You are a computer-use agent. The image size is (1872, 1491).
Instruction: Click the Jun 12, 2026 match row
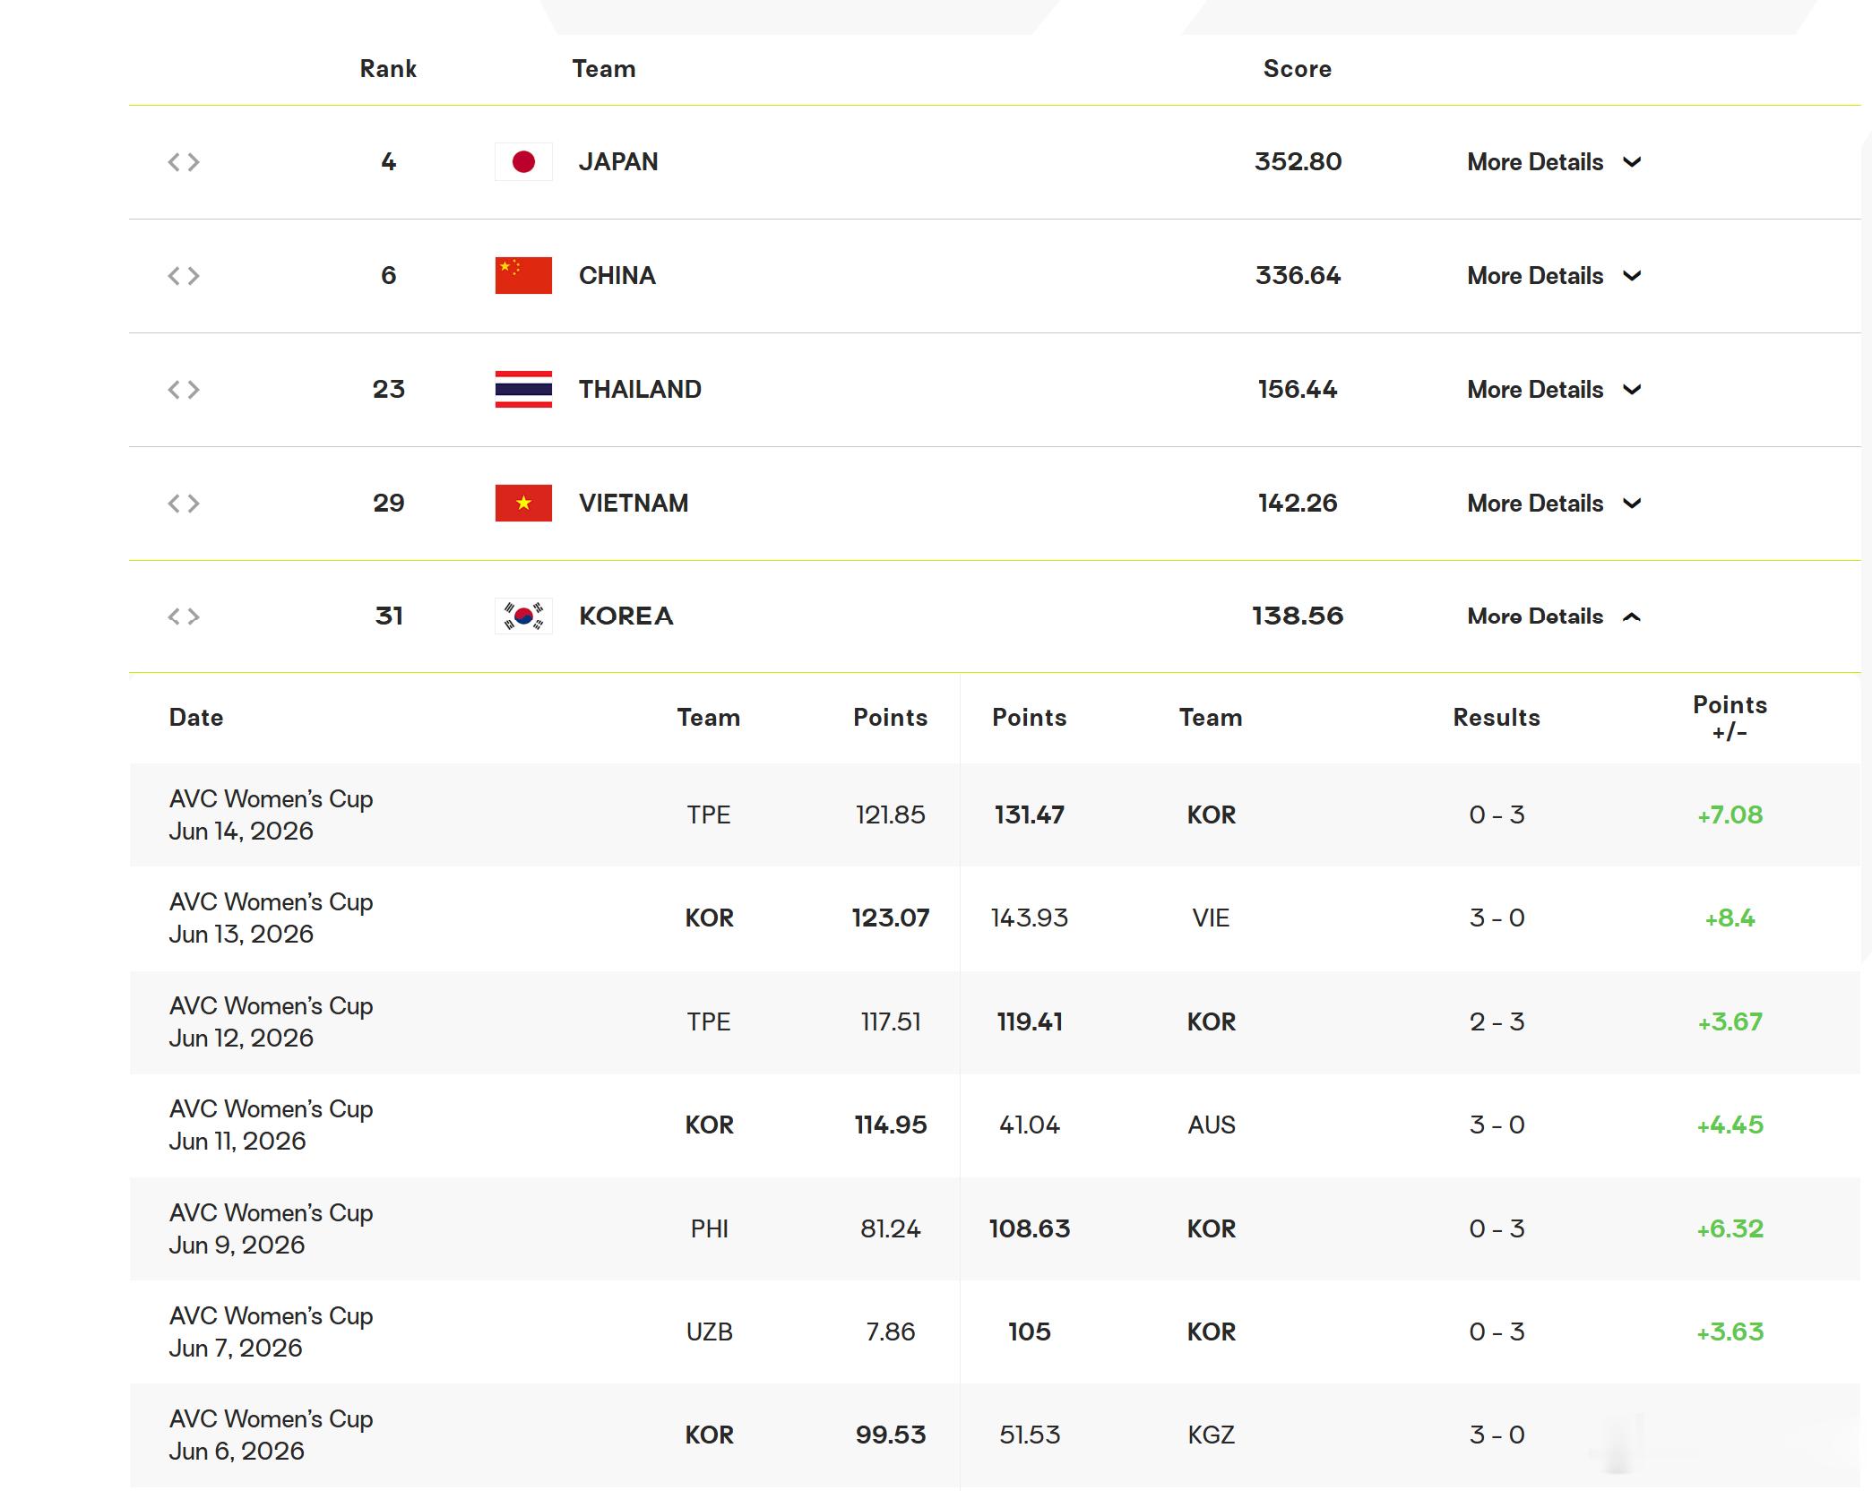tap(995, 1021)
